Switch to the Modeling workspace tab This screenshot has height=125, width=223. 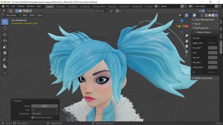point(60,7)
